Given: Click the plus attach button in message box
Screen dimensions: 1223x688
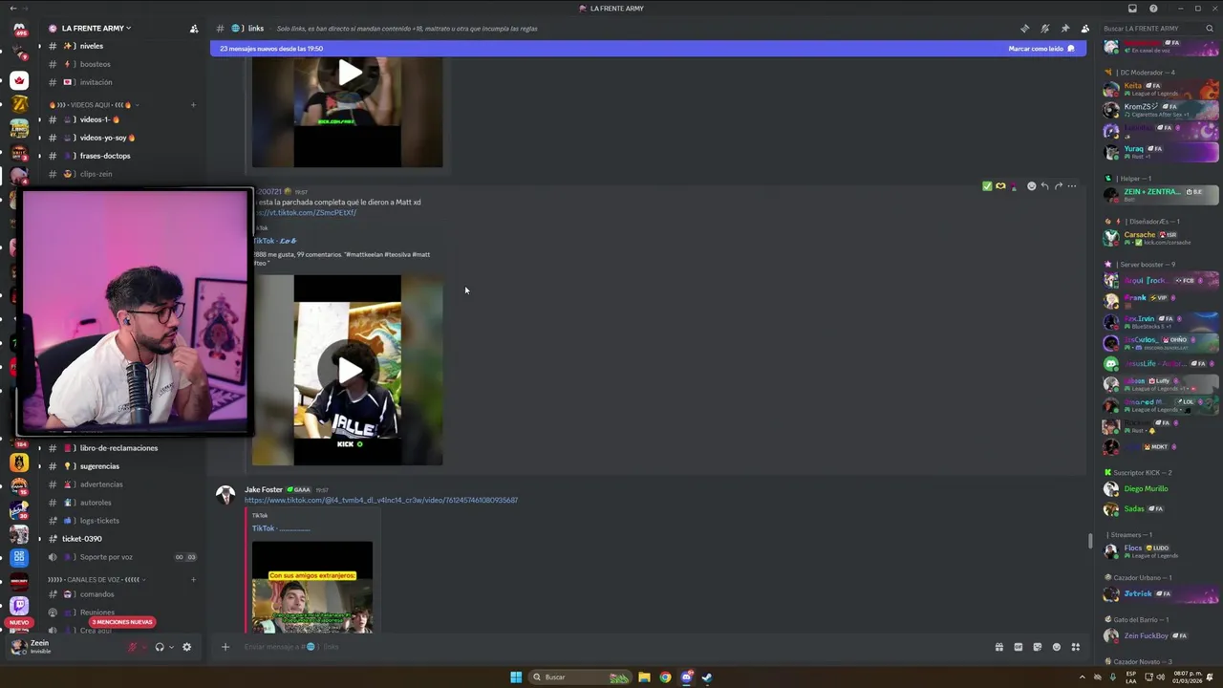Looking at the screenshot, I should coord(225,647).
